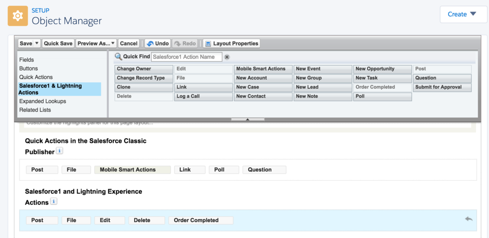This screenshot has height=238, width=489.
Task: Select the Question palette action
Action: pos(442,78)
